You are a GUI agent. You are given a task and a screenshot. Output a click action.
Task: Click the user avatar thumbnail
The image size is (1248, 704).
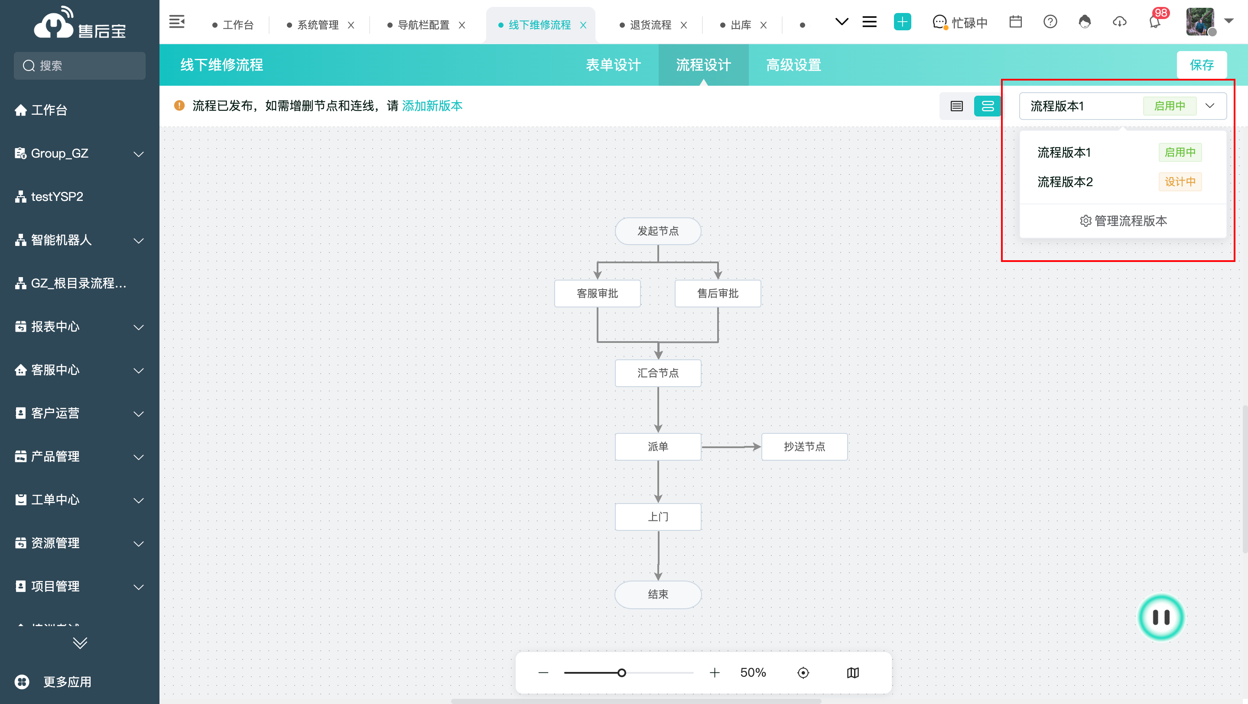[x=1199, y=22]
